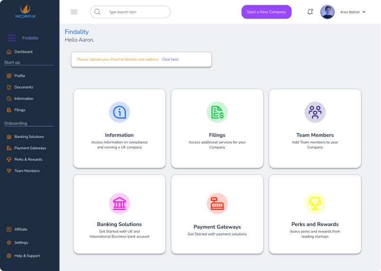The image size is (381, 271).
Task: Click the Aron Belloti username text
Action: (x=350, y=12)
